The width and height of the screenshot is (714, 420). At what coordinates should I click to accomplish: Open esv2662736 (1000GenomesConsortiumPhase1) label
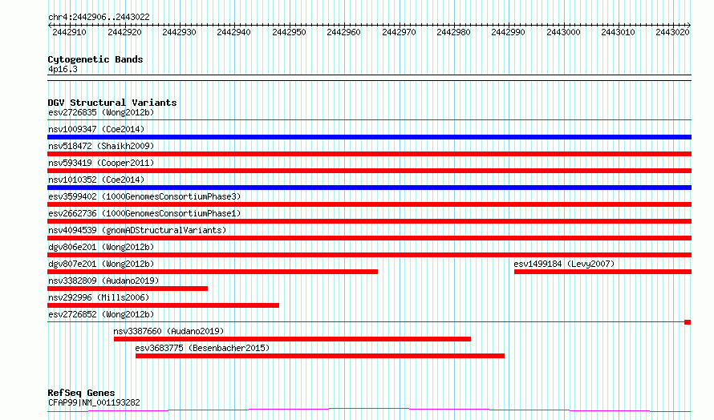[x=144, y=213]
